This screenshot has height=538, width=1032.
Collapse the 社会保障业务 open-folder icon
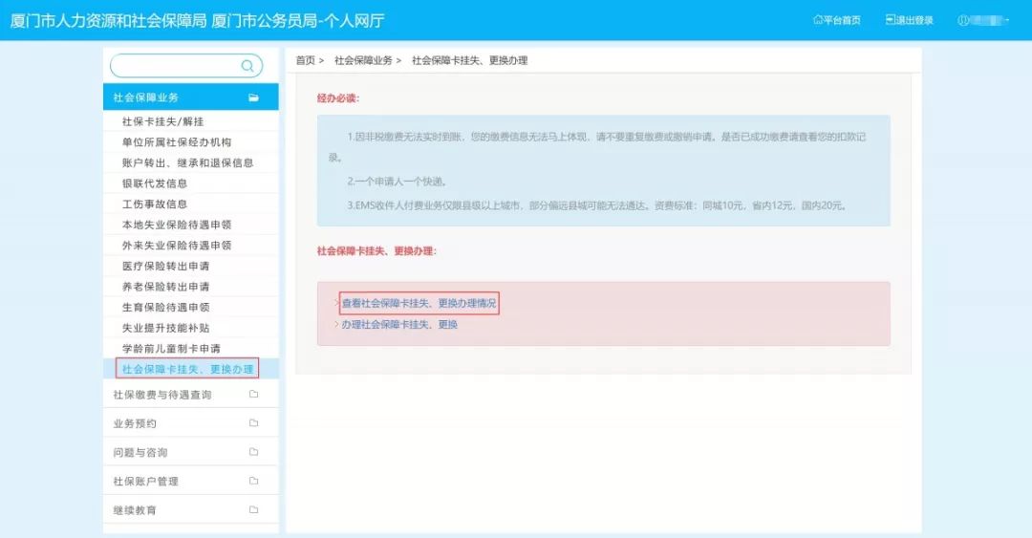[x=253, y=97]
